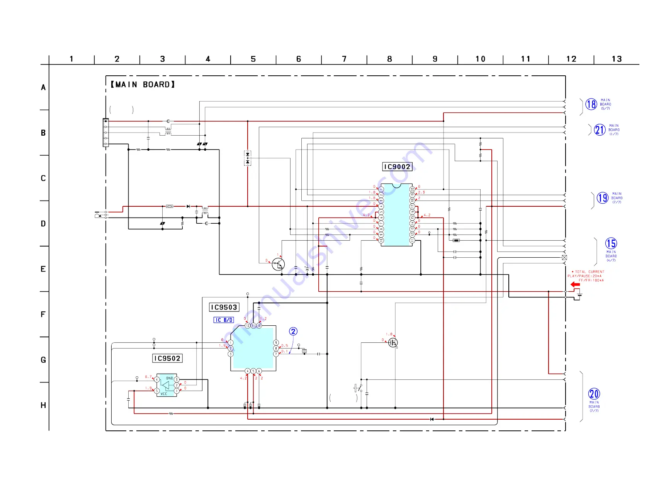Click the IC9502 label box
This screenshot has width=649, height=488.
(167, 359)
